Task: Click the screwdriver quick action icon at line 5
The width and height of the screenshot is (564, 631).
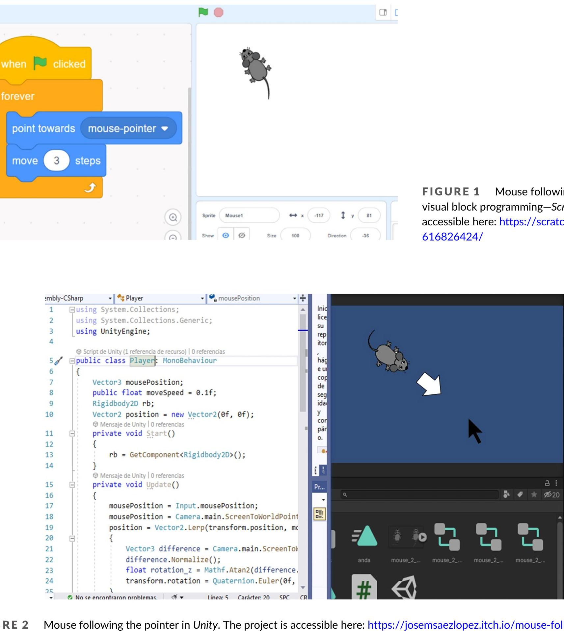Action: click(58, 361)
